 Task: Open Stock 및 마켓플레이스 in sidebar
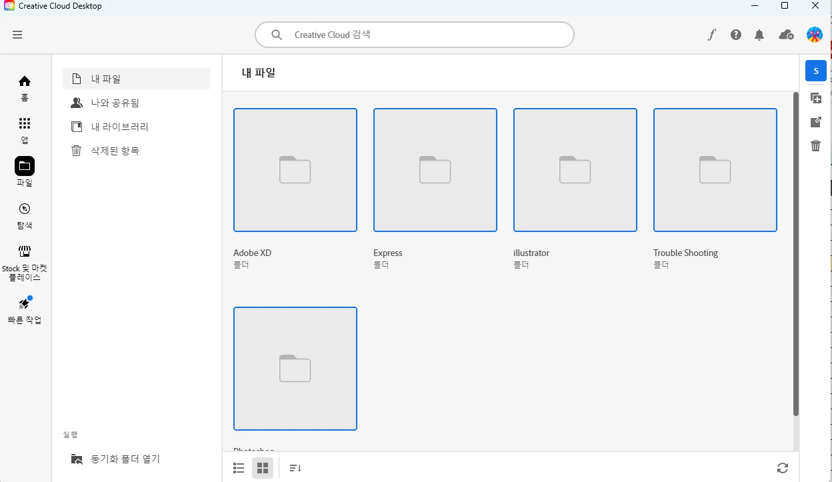[25, 263]
